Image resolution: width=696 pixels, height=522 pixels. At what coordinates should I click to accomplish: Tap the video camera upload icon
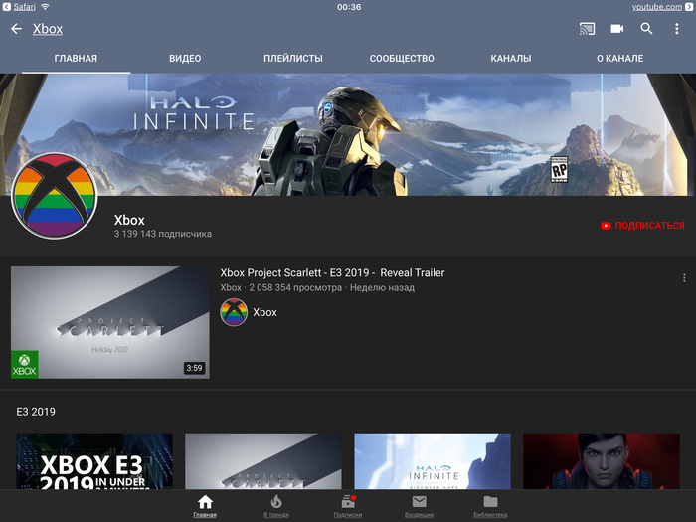coord(616,29)
